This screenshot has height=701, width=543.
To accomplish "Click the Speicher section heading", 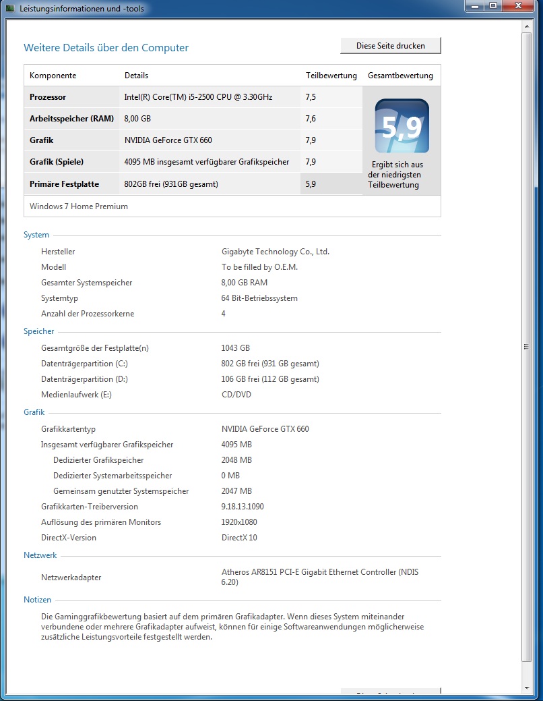I will tap(39, 331).
